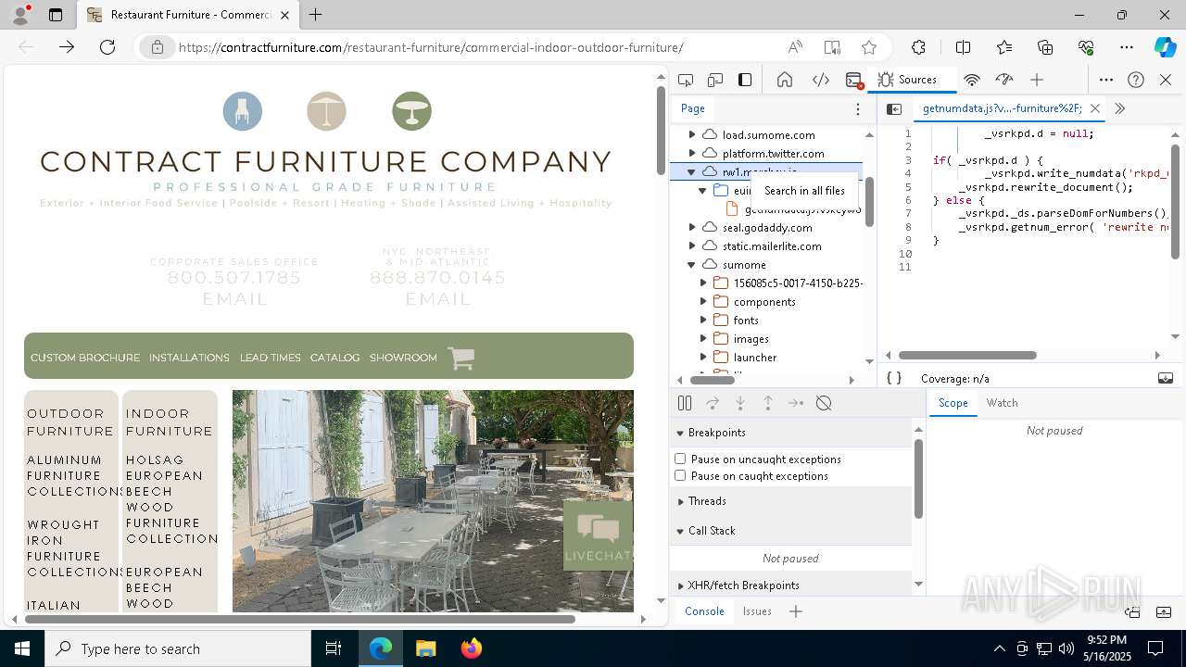Expand seal.godaddy.com tree node
This screenshot has width=1186, height=667.
[691, 227]
